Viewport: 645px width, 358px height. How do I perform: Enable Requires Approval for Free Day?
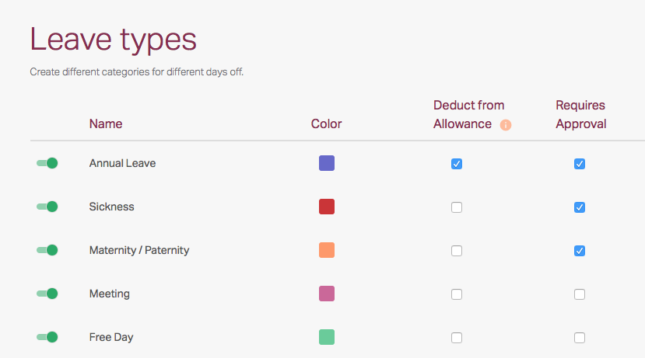[x=580, y=338]
